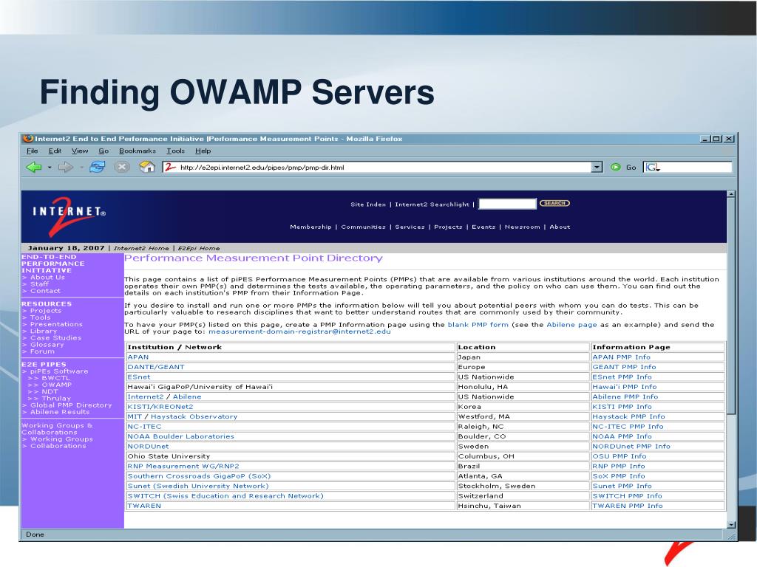The width and height of the screenshot is (757, 567).
Task: Open the Go menu
Action: [x=103, y=151]
